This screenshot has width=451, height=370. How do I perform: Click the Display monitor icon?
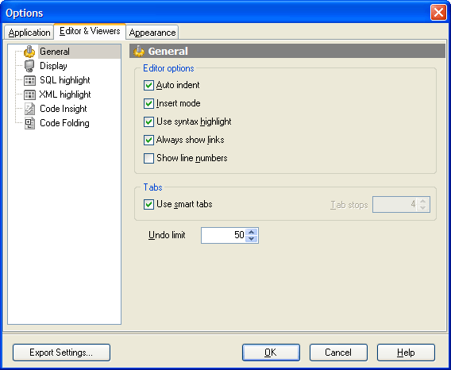pyautogui.click(x=29, y=66)
